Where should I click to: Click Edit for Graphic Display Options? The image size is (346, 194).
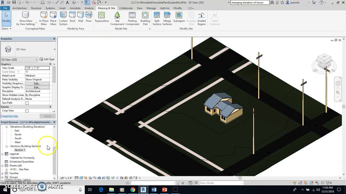37,87
